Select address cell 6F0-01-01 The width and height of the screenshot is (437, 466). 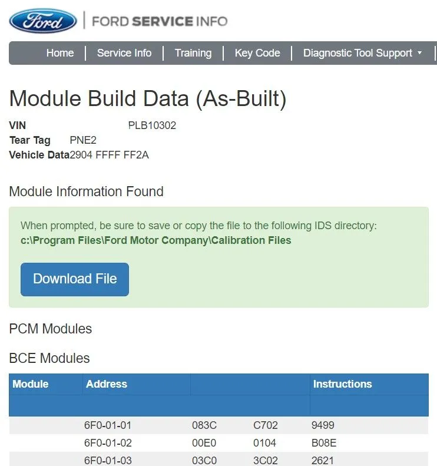tap(108, 425)
